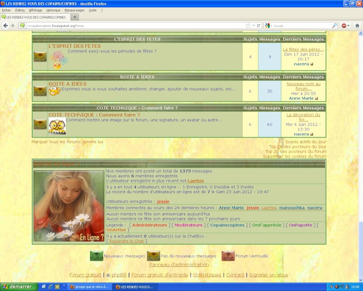The image size is (363, 291).
Task: Click the search magnifier icon
Action: tap(334, 25)
